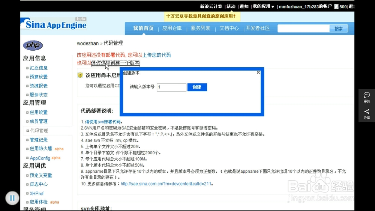Open 汇总信息 in sidebar
The width and height of the screenshot is (375, 211).
click(39, 68)
